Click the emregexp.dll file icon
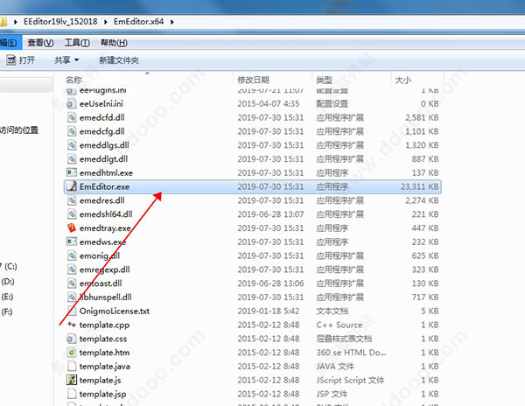 72,269
